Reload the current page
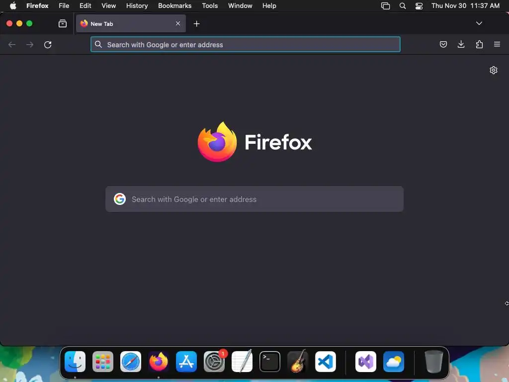 tap(48, 44)
